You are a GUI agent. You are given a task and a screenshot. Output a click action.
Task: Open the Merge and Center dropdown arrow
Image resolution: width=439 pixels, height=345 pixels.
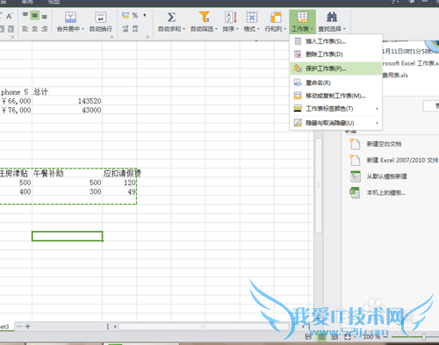(83, 29)
